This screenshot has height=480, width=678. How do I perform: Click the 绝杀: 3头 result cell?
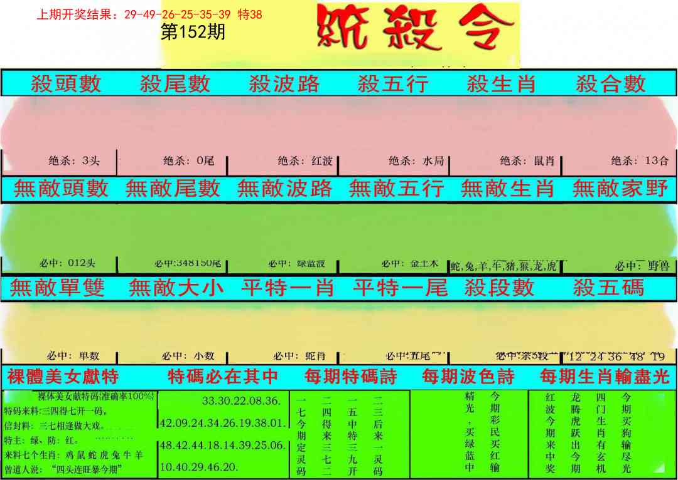coord(74,161)
